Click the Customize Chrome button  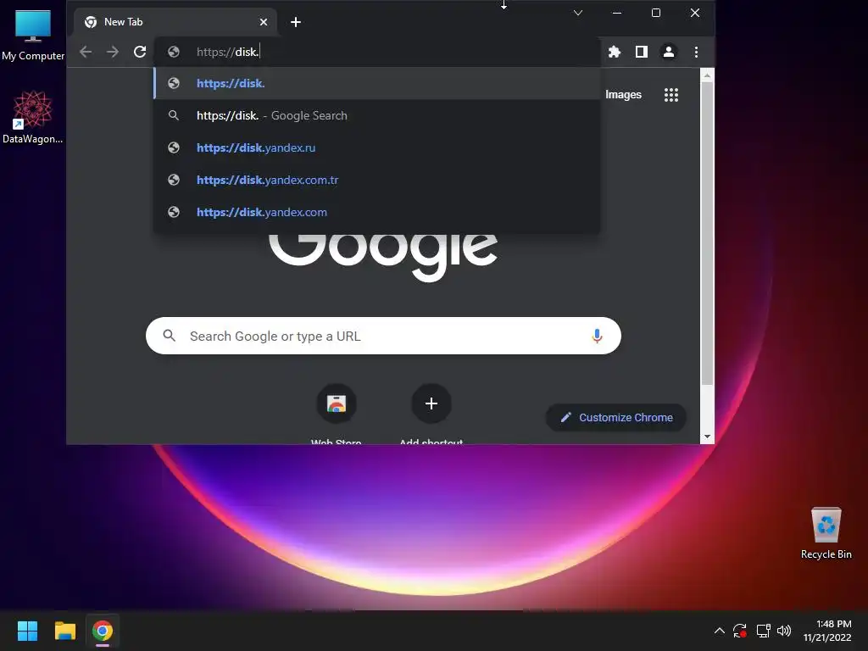(x=616, y=417)
